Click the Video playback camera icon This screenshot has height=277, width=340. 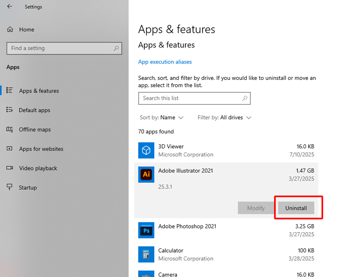(x=9, y=168)
